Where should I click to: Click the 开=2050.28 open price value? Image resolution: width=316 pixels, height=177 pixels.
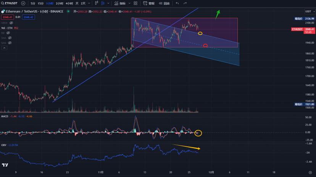pos(81,11)
